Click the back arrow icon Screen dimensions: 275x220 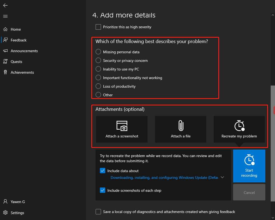pos(5,5)
